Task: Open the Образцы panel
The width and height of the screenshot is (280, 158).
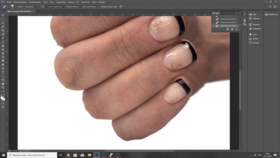Action: tap(255, 18)
